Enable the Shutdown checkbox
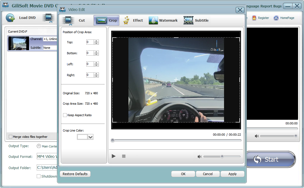The image size is (304, 188). (x=39, y=176)
